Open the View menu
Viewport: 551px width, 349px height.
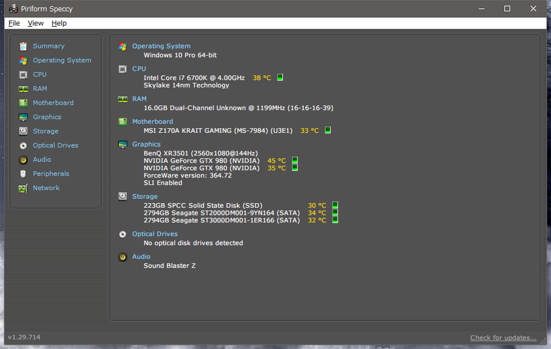tap(36, 23)
